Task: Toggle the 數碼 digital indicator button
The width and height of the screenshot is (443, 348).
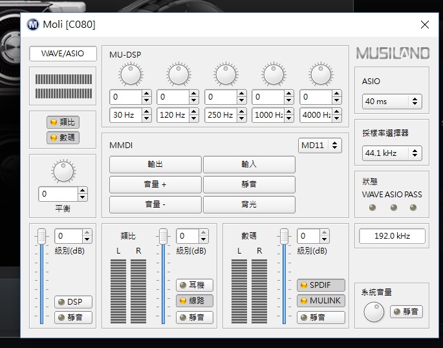Action: coord(63,138)
